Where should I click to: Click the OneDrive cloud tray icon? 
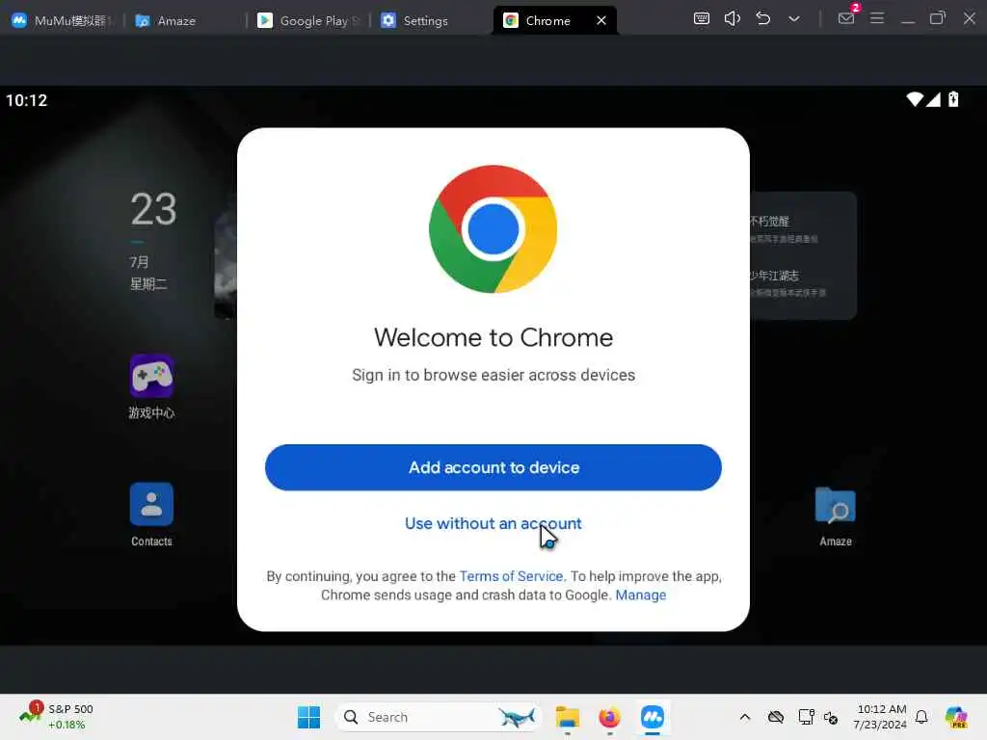[x=776, y=717]
